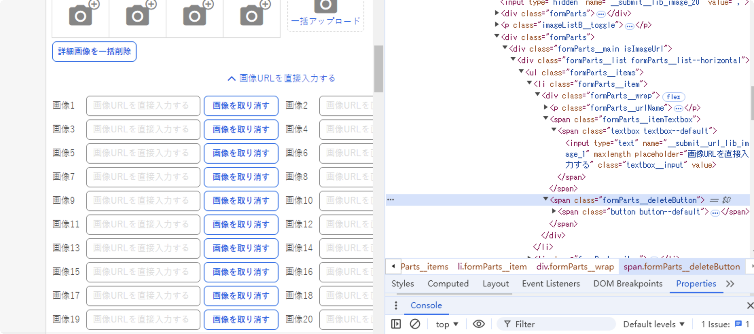
Task: Click 画像を取り消す for 画像3
Action: click(241, 130)
